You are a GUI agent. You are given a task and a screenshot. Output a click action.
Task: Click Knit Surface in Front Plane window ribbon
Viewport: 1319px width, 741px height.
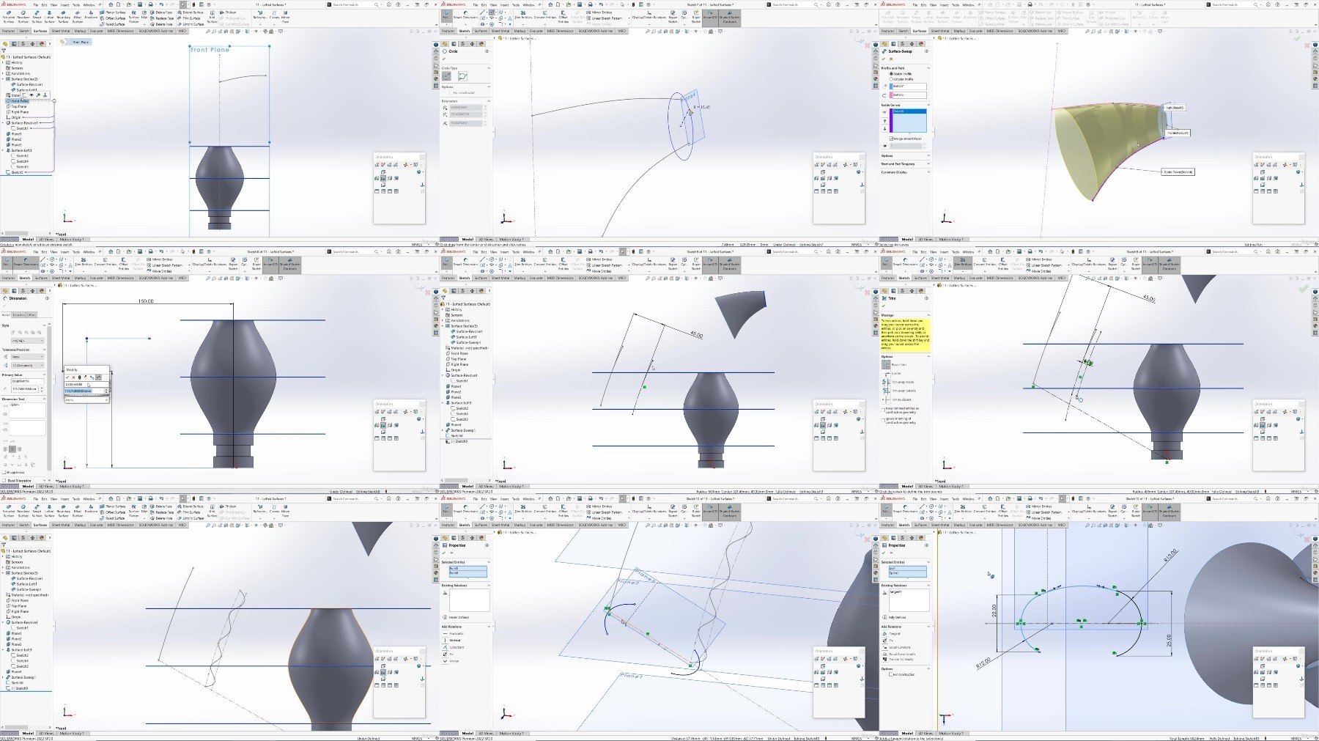213,15
